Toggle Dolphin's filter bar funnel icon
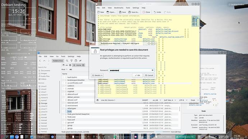The width and height of the screenshot is (248, 139). pyautogui.click(x=72, y=61)
